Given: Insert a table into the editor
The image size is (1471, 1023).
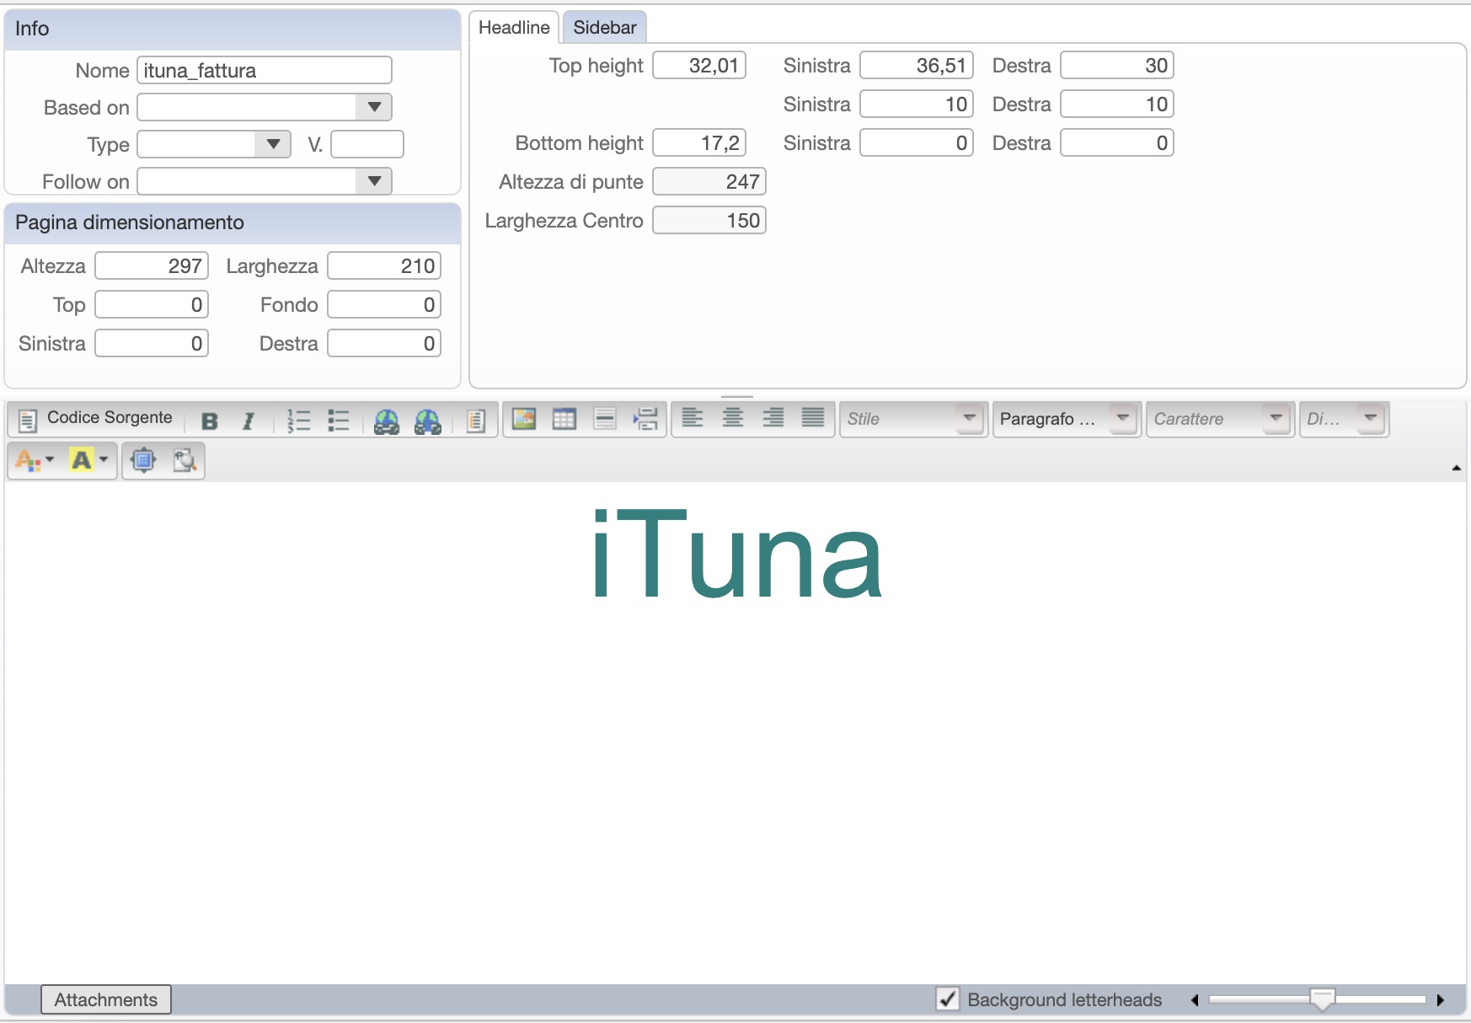Looking at the screenshot, I should coord(564,419).
